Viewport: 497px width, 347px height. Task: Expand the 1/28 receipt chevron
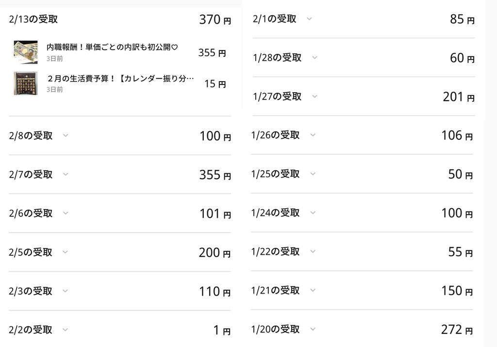315,57
